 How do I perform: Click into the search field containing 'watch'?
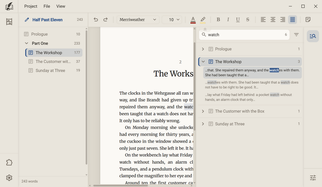click(x=244, y=35)
